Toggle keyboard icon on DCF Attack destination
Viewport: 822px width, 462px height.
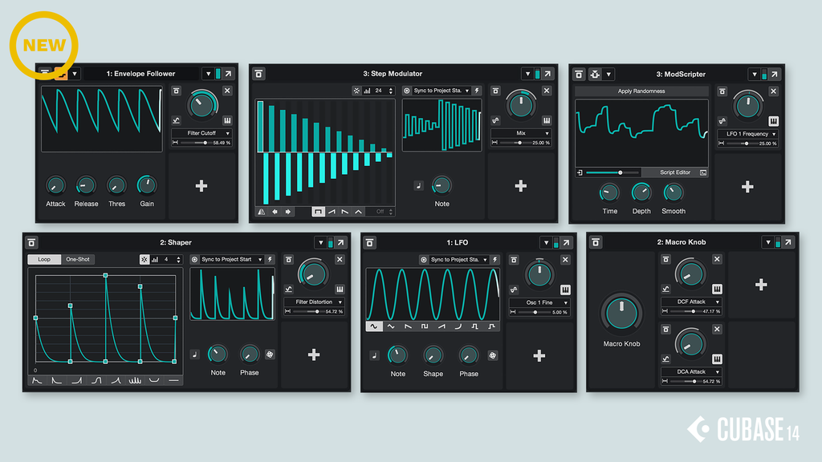coord(717,289)
